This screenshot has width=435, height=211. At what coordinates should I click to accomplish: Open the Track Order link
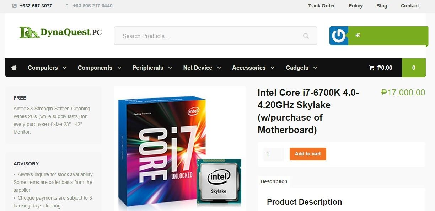pyautogui.click(x=321, y=6)
